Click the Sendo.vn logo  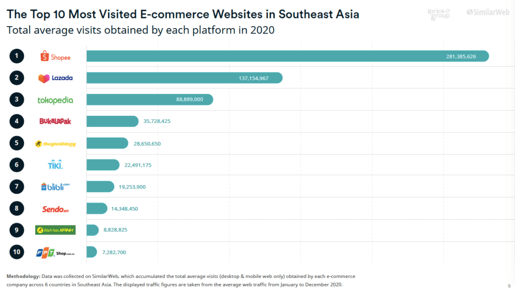click(x=55, y=208)
